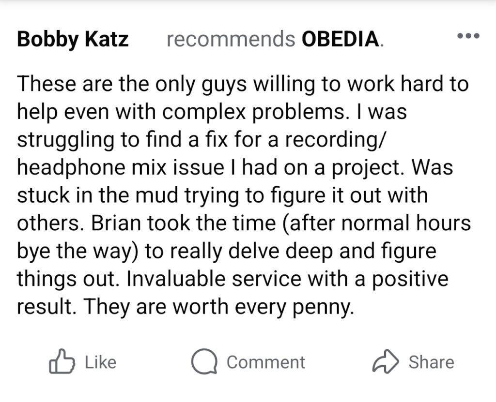Click the first review line "These are the only guys"
Image resolution: width=496 pixels, height=402 pixels.
[x=132, y=84]
